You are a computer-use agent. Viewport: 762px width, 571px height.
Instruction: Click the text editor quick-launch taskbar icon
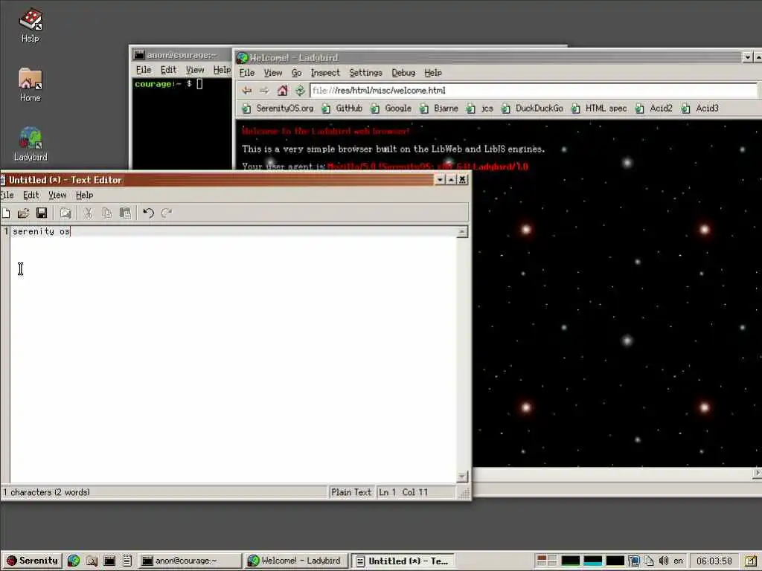pyautogui.click(x=127, y=561)
